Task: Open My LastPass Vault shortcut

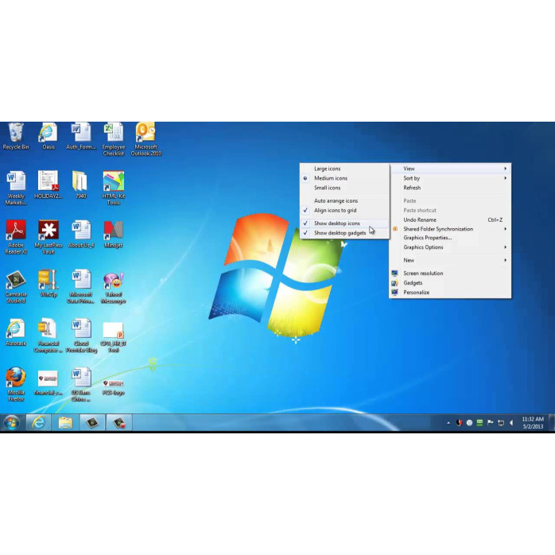Action: [x=49, y=238]
